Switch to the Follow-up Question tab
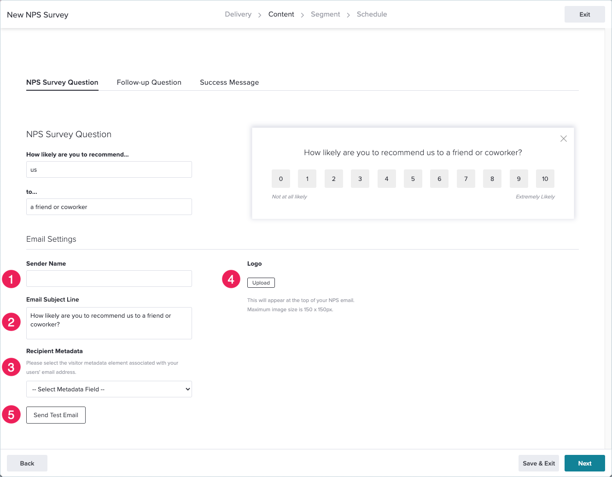612x477 pixels. (x=149, y=82)
